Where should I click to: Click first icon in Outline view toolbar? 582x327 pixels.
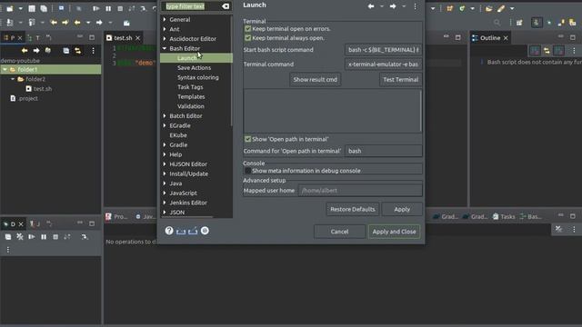click(535, 51)
